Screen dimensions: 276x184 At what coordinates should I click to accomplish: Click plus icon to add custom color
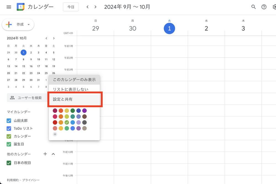[55, 134]
